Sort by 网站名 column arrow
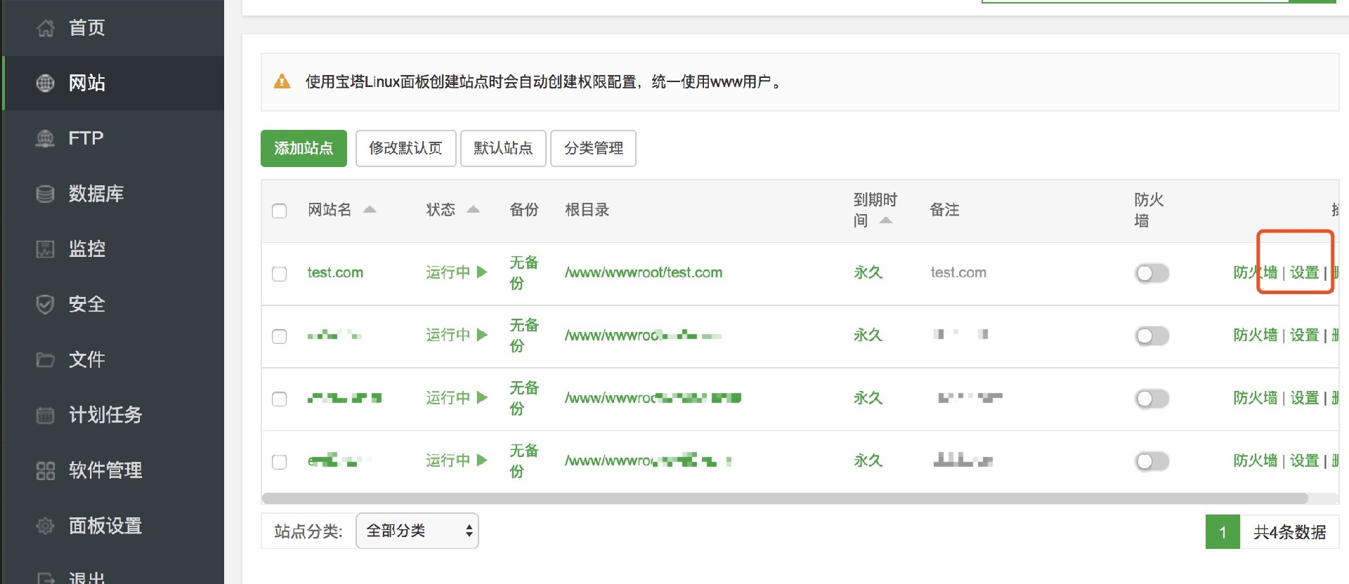Screen dimensions: 1349x584 coord(370,210)
